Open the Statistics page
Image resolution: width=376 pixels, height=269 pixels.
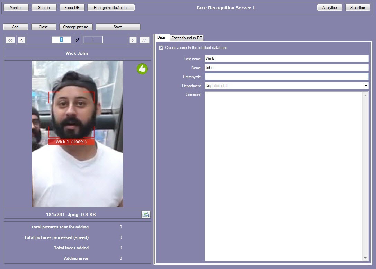point(357,7)
